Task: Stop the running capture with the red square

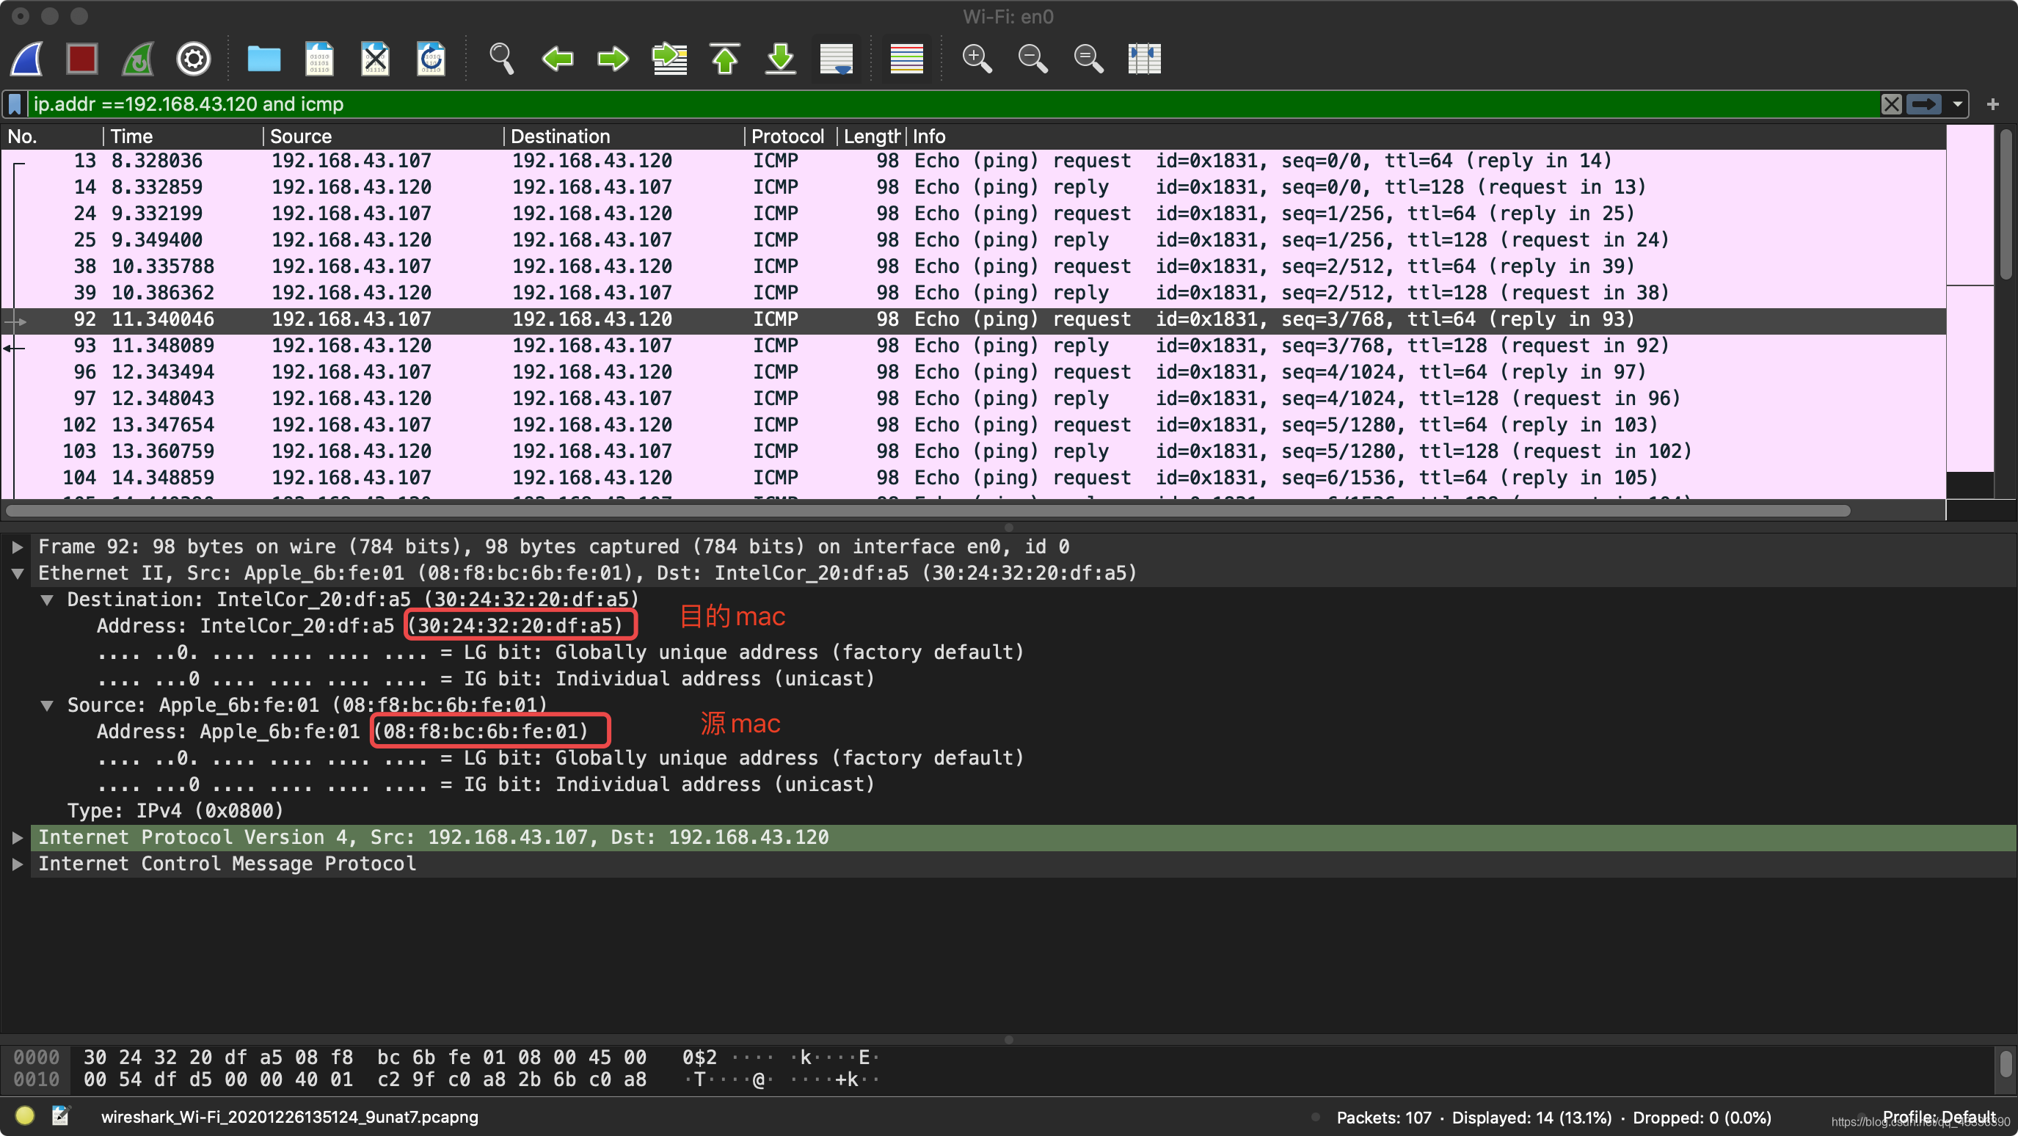Action: pos(82,59)
